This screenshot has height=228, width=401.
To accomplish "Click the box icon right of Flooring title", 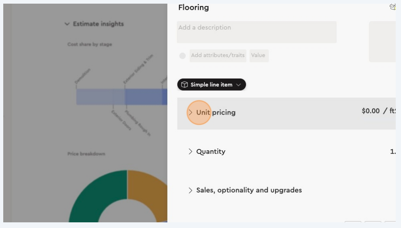I will tap(392, 7).
